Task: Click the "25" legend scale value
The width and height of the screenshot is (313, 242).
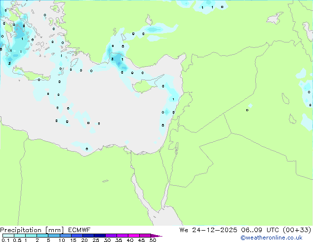Action: pyautogui.click(x=96, y=240)
